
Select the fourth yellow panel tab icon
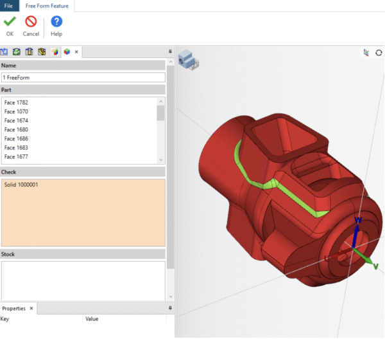click(42, 52)
